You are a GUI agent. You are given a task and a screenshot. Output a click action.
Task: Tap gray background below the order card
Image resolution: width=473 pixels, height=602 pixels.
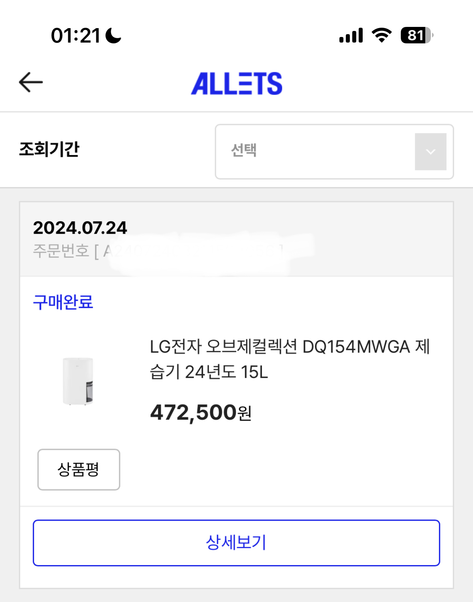[x=236, y=596]
